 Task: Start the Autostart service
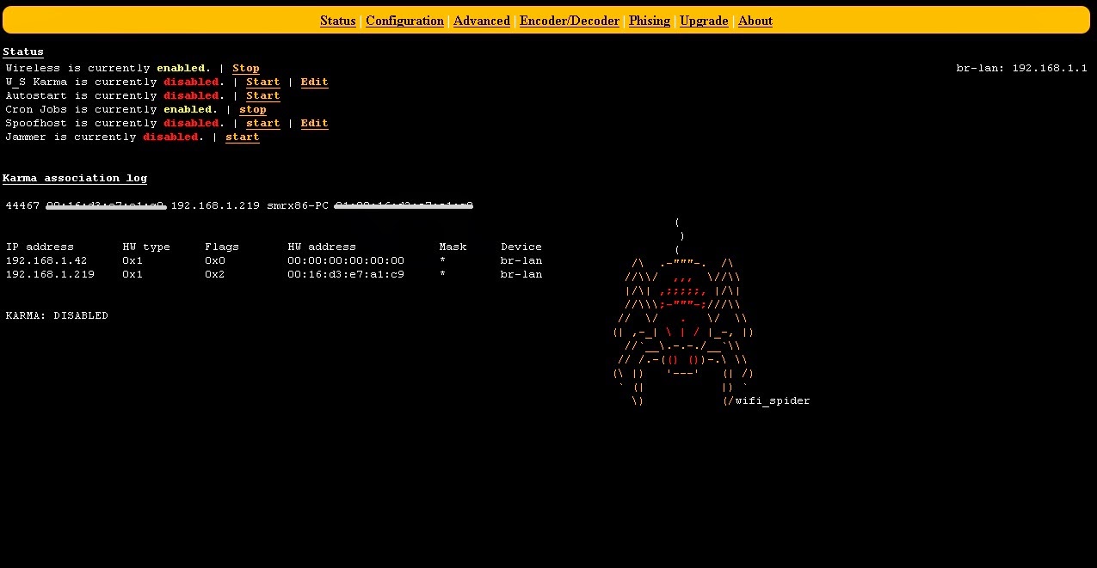tap(262, 95)
